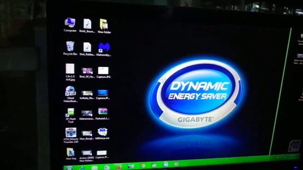Open Firefox from the taskbar
Screen dimensions: 303x170
119,167
